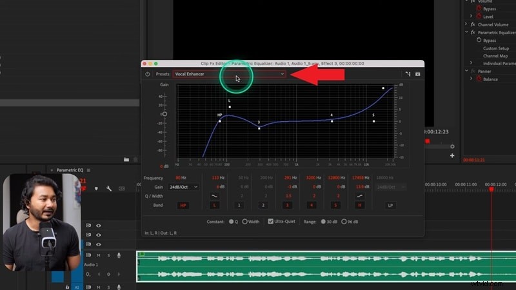Click the master Gain slider knob
The width and height of the screenshot is (516, 290).
pos(164,114)
